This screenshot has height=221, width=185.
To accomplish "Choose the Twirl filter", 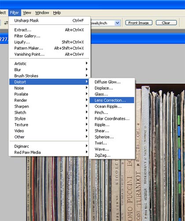I will click(112, 143).
